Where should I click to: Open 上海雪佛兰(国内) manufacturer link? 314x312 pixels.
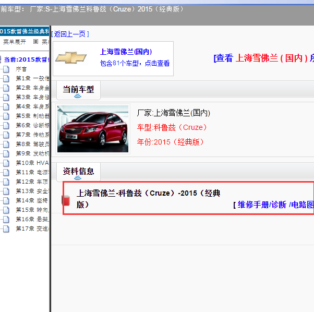point(126,52)
